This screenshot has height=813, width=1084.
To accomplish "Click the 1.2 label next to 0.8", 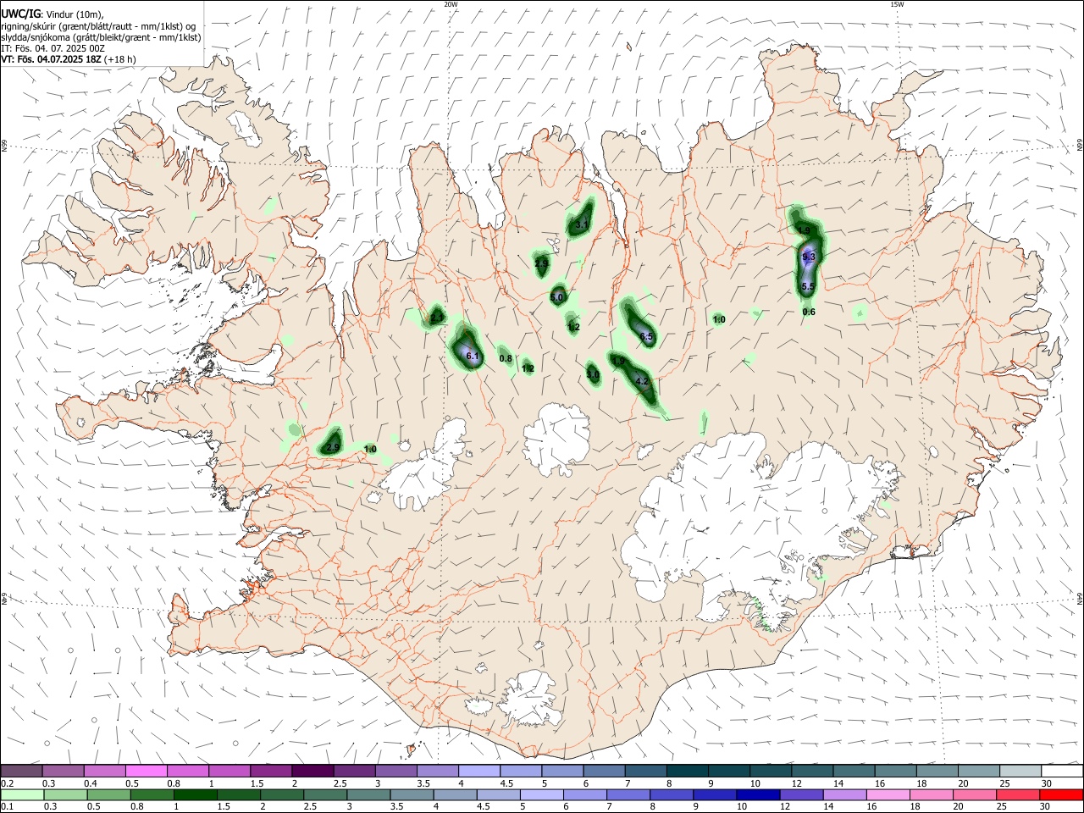I will [528, 368].
